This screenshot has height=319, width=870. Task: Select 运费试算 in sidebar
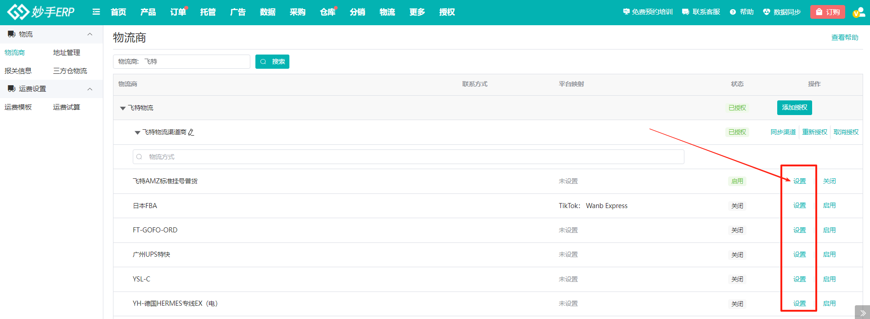tap(67, 107)
